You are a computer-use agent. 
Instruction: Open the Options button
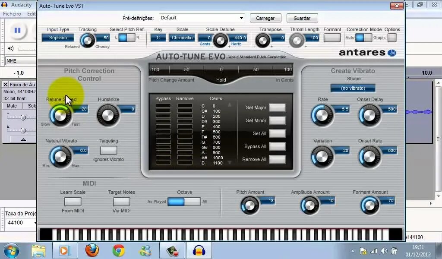point(392,38)
